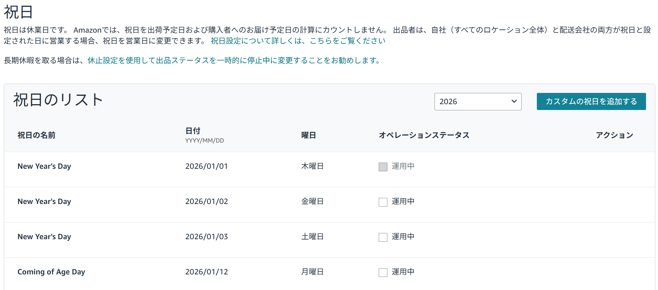
Task: Enable the 運用中 checkbox for 2026/01/02
Action: point(383,202)
